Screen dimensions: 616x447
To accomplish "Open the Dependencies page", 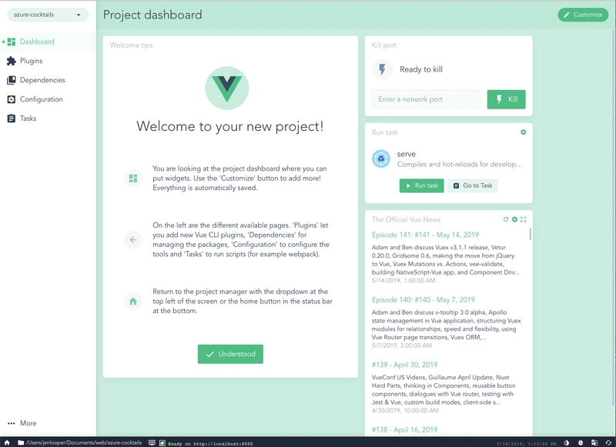I will tap(48, 80).
